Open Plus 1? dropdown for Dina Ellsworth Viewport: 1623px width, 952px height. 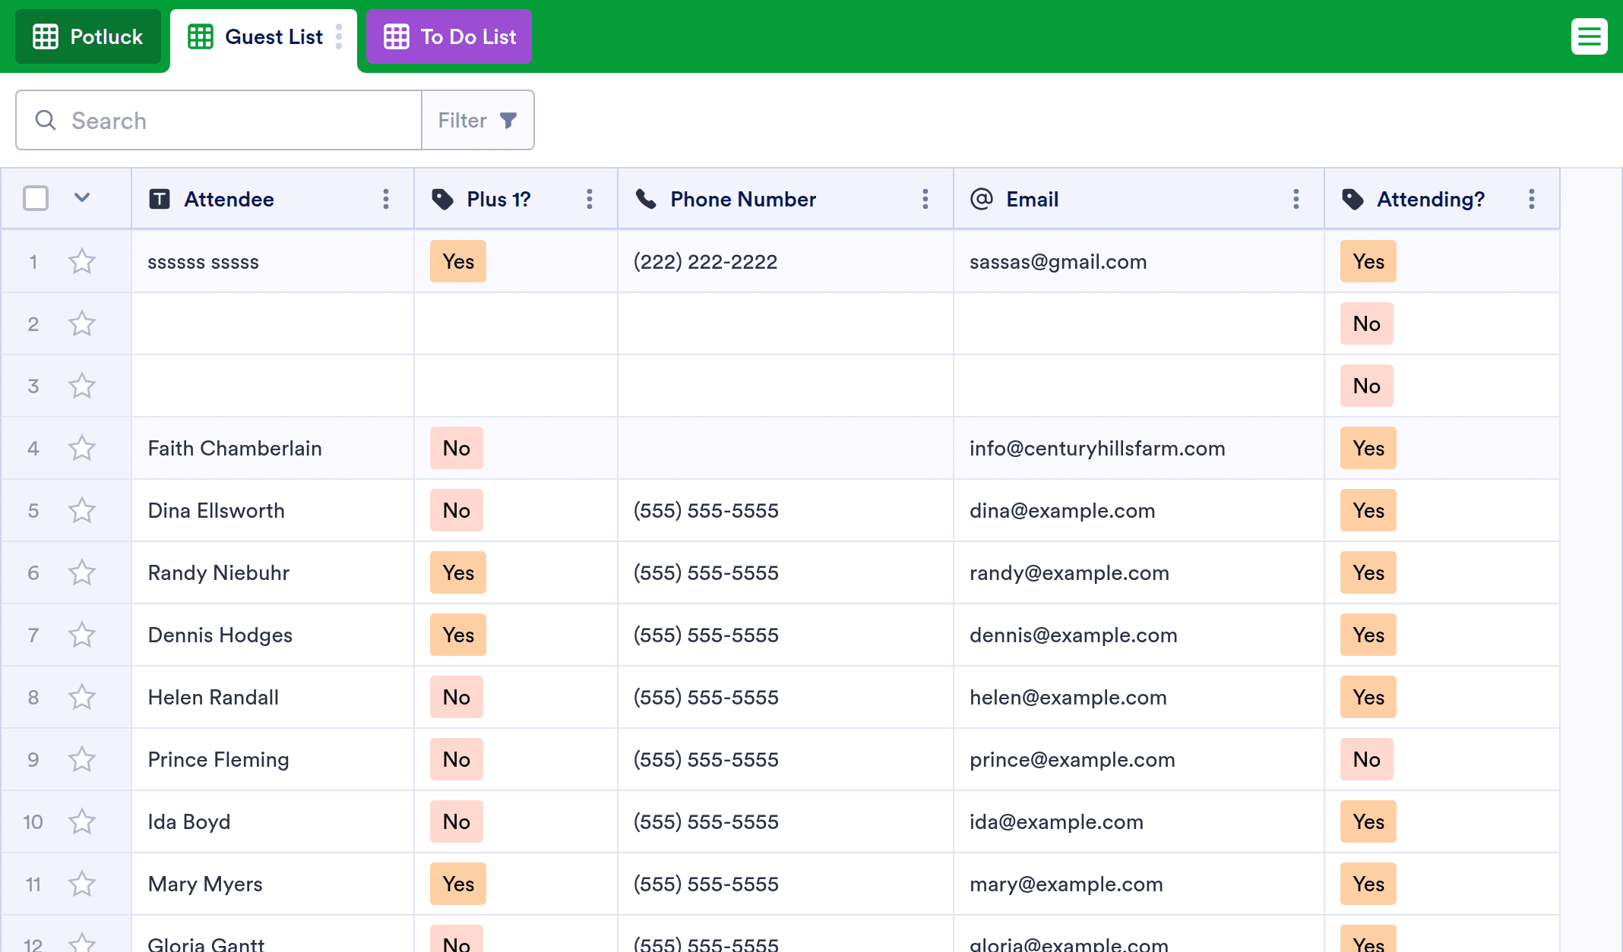pyautogui.click(x=457, y=510)
